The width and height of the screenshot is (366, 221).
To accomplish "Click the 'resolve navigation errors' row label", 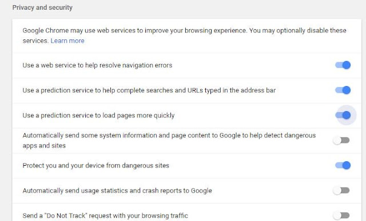I will click(x=97, y=66).
